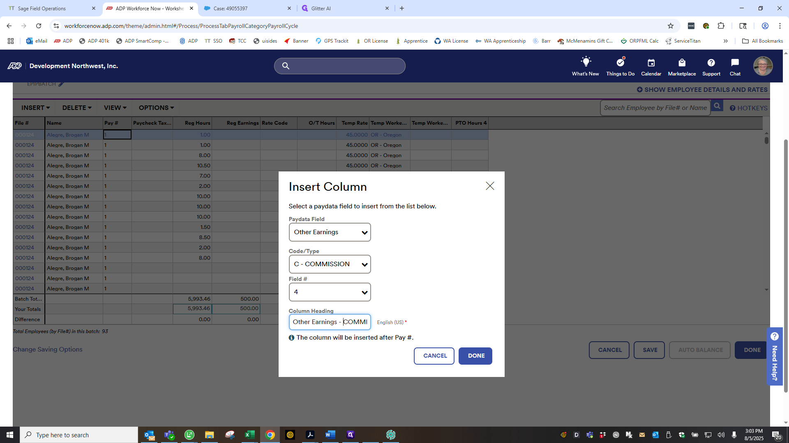Open the eMail bookmark
789x443 pixels.
(37, 41)
